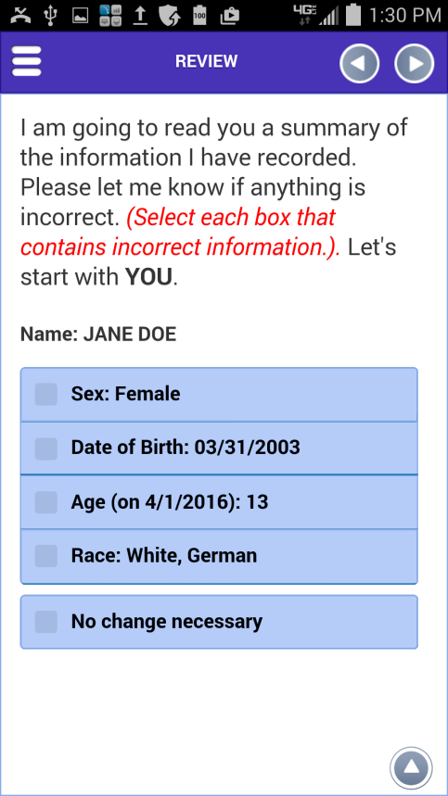Tap the briefcase play notification icon
The height and width of the screenshot is (796, 448).
tap(230, 16)
